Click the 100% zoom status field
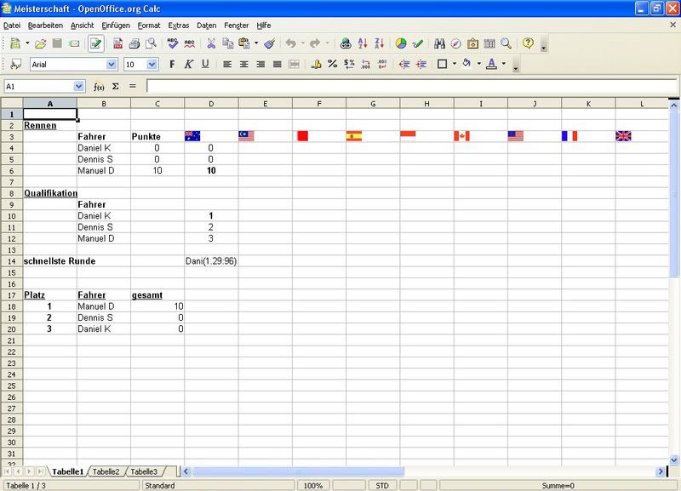Image resolution: width=681 pixels, height=491 pixels. pos(312,485)
